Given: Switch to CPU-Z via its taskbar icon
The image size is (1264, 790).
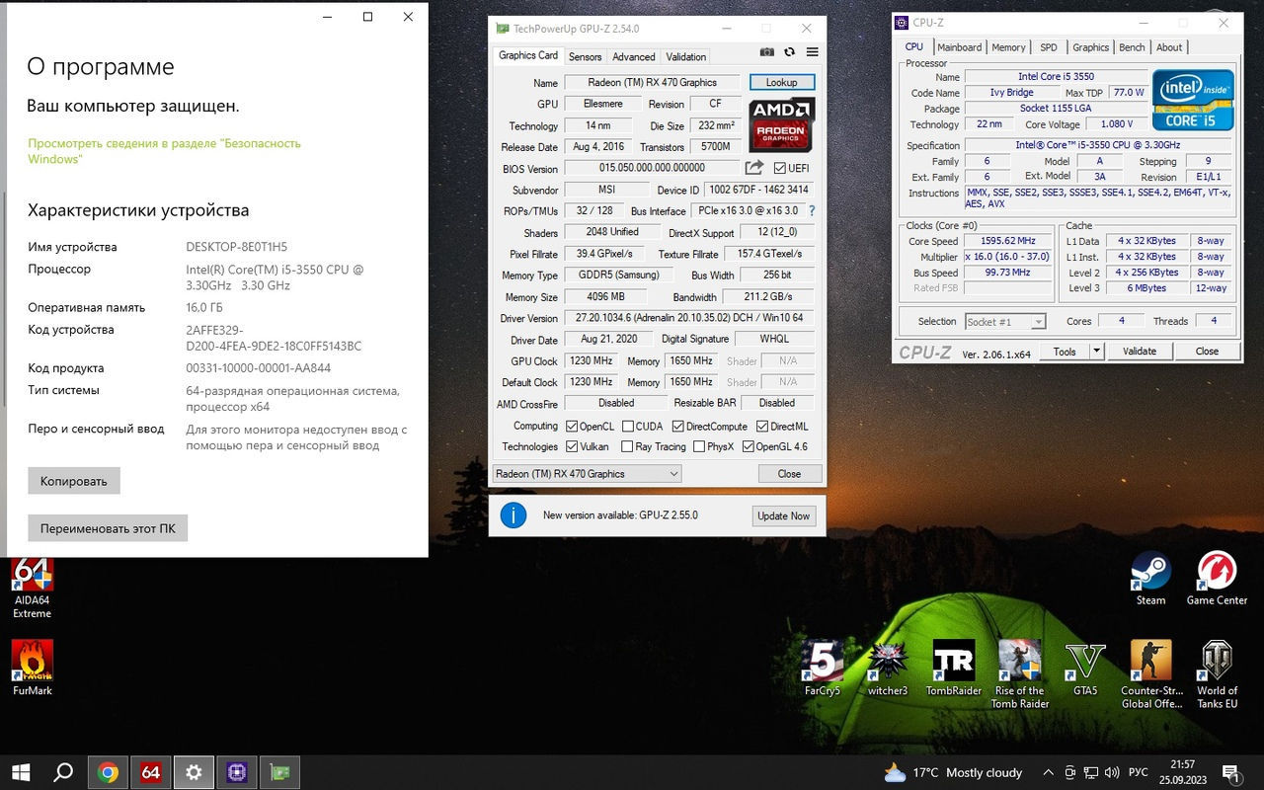Looking at the screenshot, I should 237,772.
